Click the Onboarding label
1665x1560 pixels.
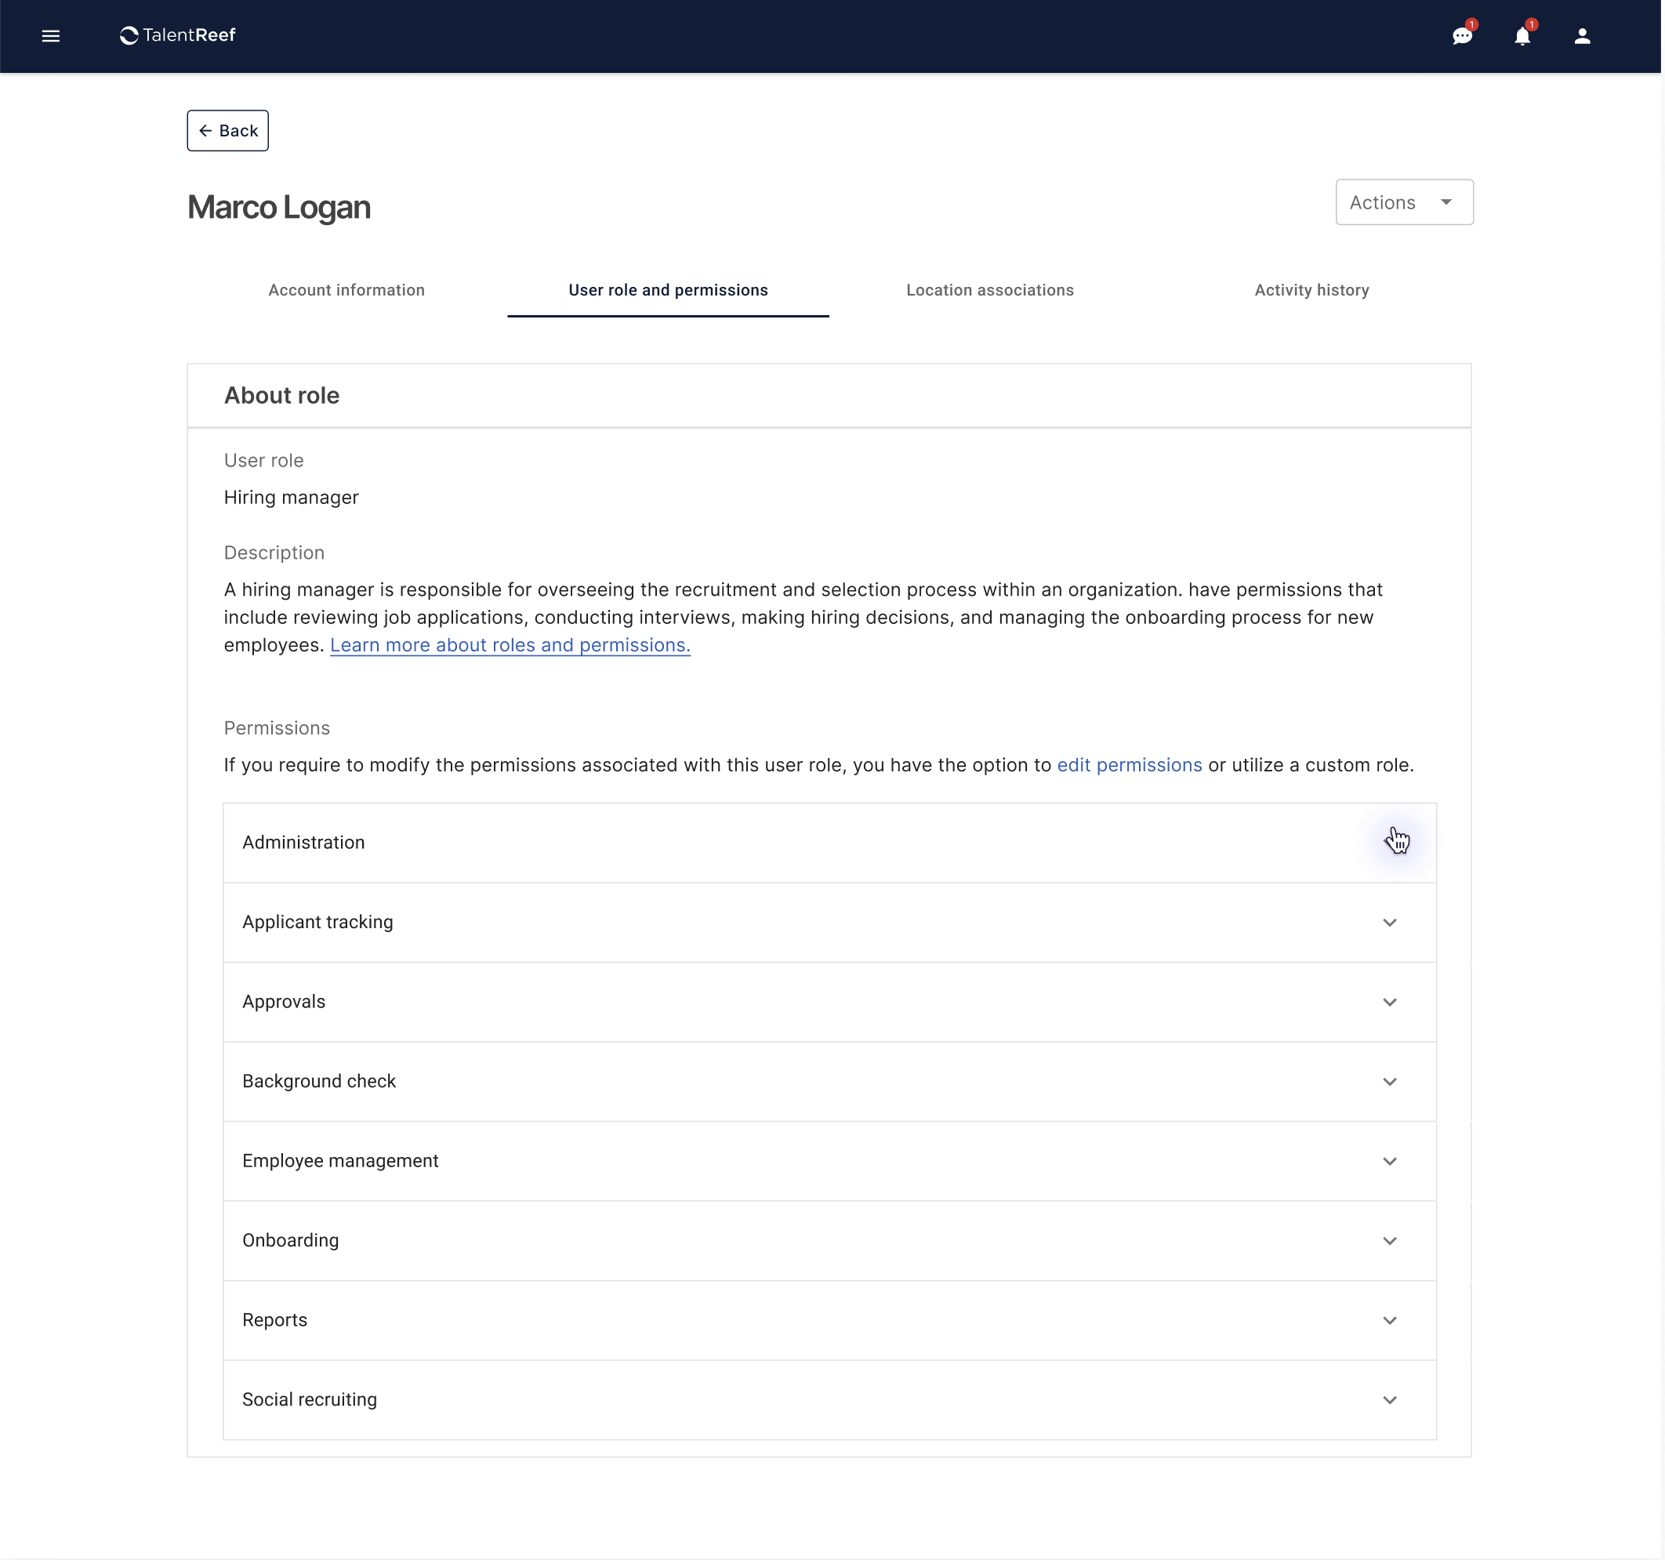[x=291, y=1240]
